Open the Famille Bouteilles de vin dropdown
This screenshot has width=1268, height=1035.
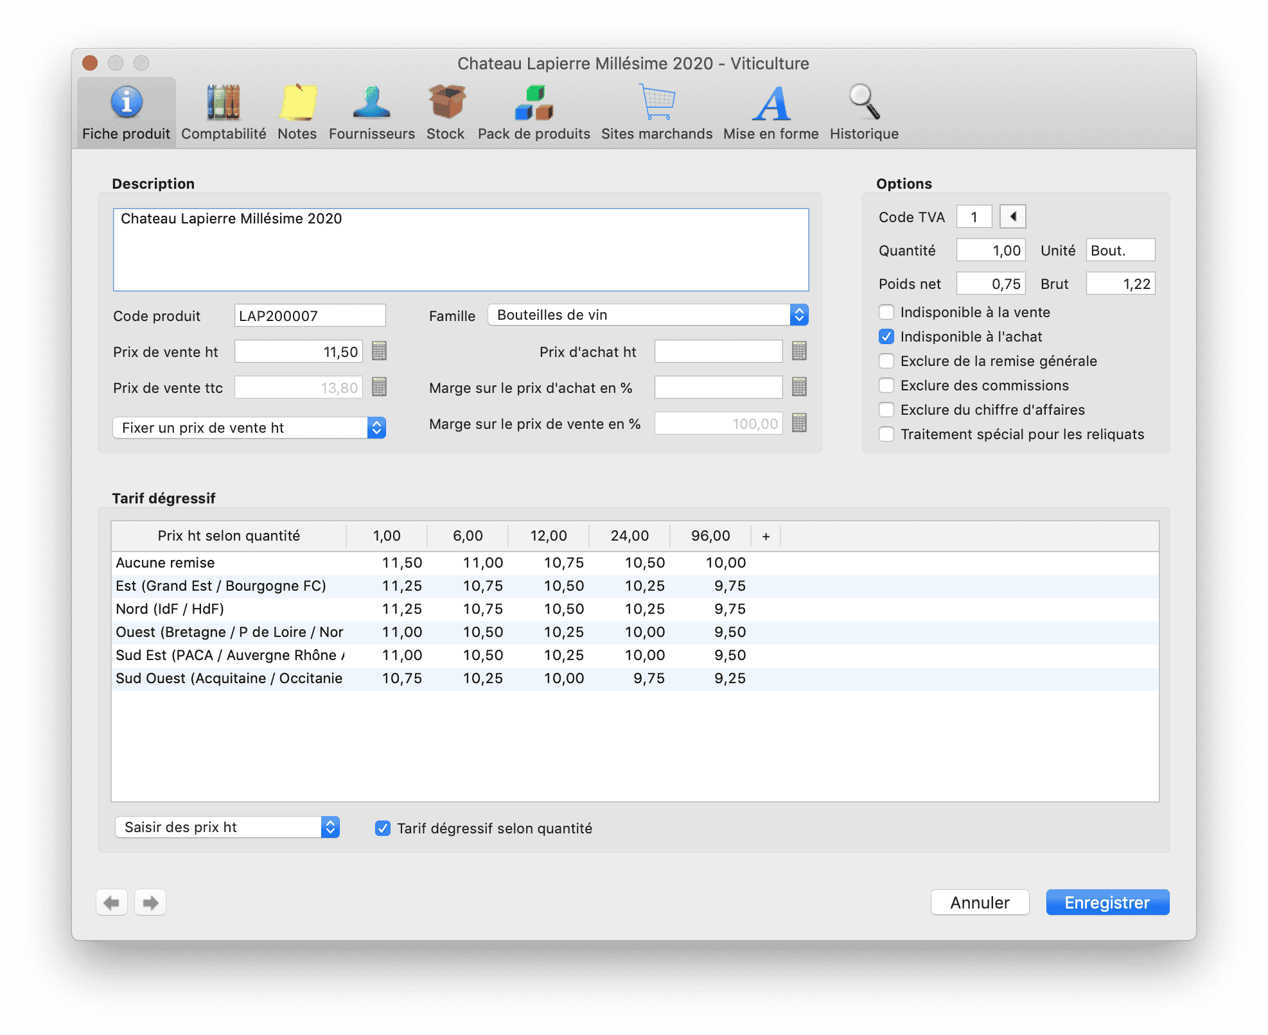coord(648,315)
